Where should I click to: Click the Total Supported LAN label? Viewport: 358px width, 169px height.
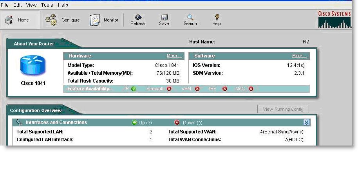40,132
